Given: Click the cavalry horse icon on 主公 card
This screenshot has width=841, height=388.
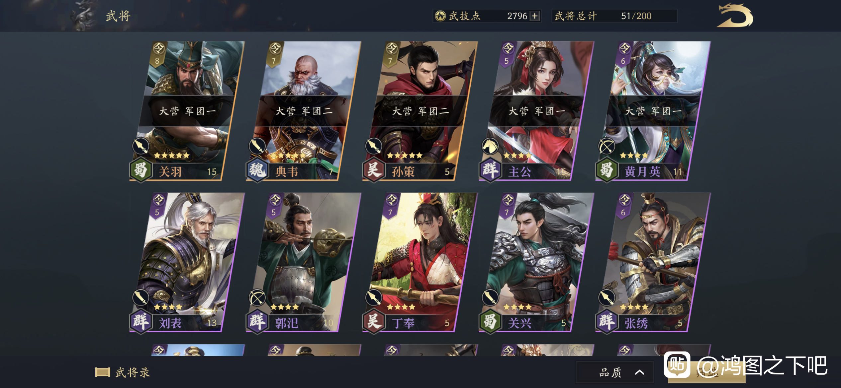Looking at the screenshot, I should coord(490,146).
